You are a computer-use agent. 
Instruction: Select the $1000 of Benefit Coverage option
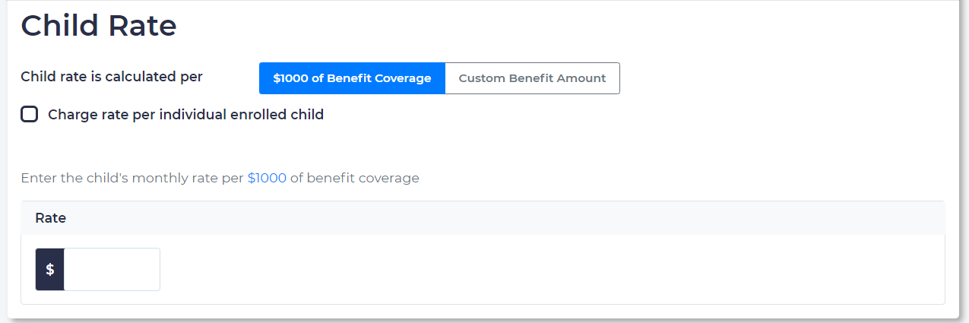click(352, 78)
